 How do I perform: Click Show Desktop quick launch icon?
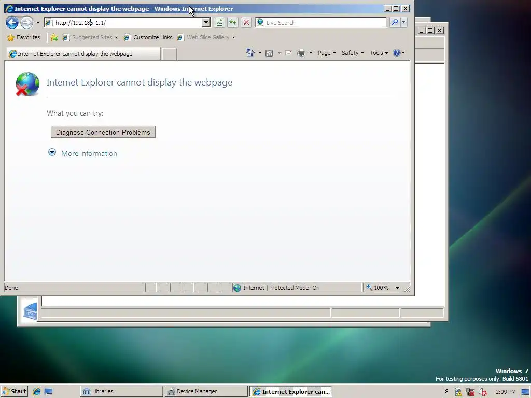click(48, 391)
